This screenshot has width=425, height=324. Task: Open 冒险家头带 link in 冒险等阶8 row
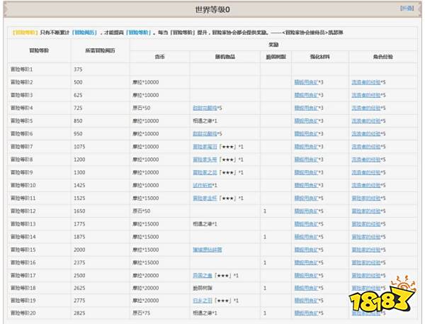(x=206, y=159)
